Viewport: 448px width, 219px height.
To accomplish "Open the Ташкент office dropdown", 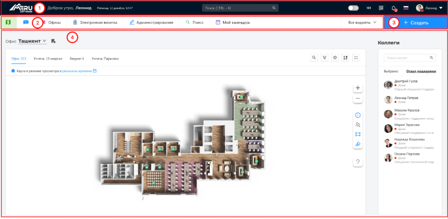I will click(x=33, y=41).
